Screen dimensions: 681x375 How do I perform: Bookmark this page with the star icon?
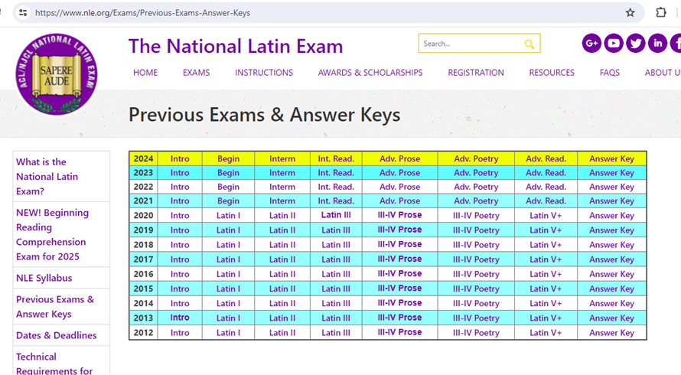630,12
